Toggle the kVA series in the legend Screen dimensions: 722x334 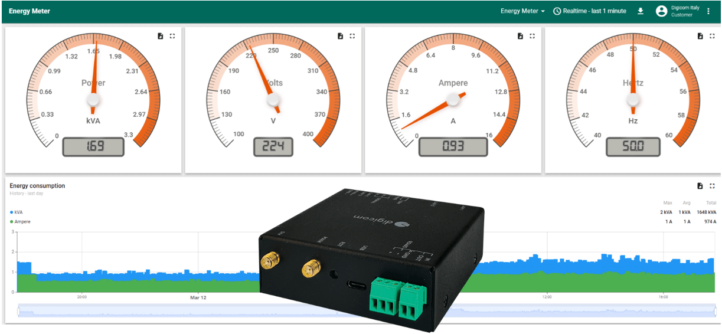(19, 212)
